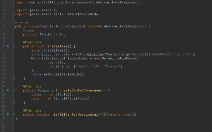Screen dimensions: 212x132
Task: Click the override gutter icon beside isFillCenterHorizontal()
Action: pyautogui.click(x=8, y=114)
